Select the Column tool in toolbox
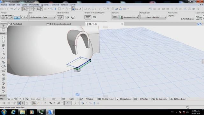 coord(4,50)
